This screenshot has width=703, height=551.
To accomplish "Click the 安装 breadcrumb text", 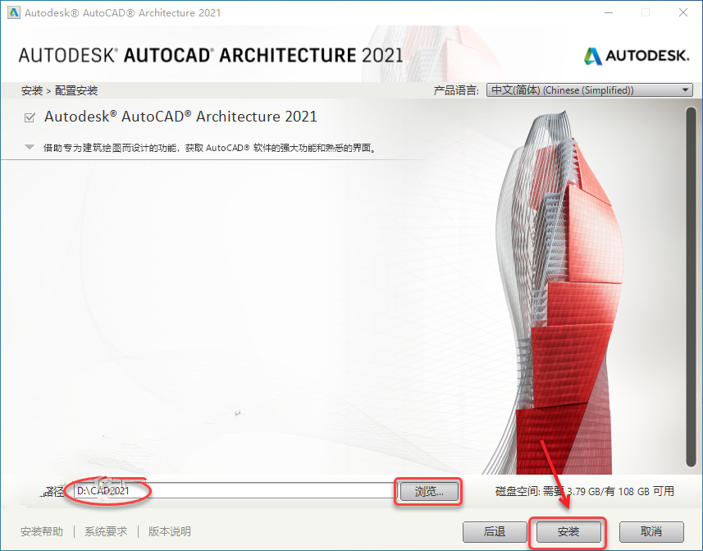I will (x=32, y=90).
